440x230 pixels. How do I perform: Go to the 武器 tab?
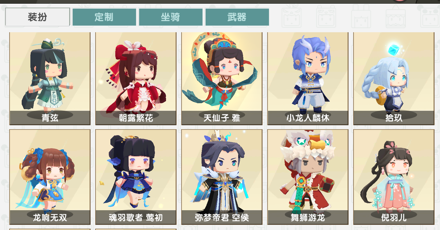[x=237, y=17]
